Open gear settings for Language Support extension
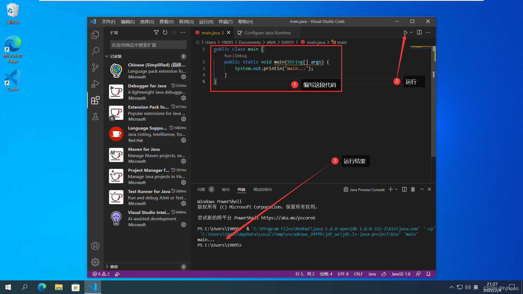This screenshot has height=294, width=523. [x=184, y=140]
